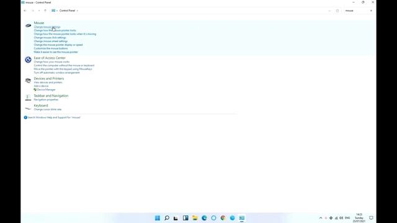Open taskbar Search
Viewport: 397px width, 223px height.
click(167, 218)
